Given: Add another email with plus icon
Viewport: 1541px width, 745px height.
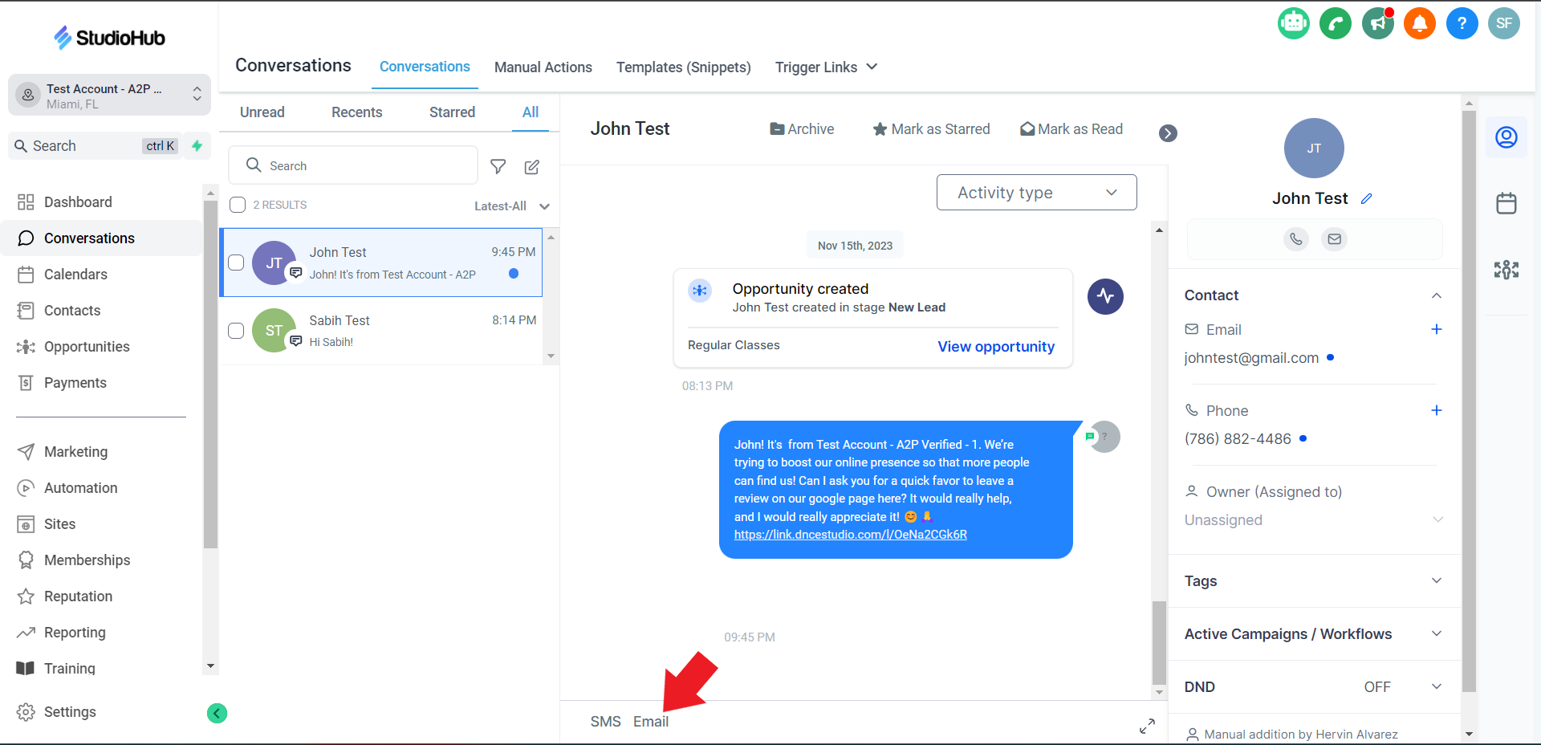Looking at the screenshot, I should coord(1437,329).
